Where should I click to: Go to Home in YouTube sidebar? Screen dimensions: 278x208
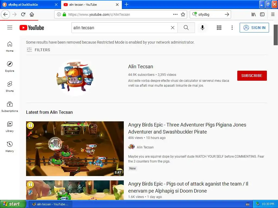click(10, 47)
